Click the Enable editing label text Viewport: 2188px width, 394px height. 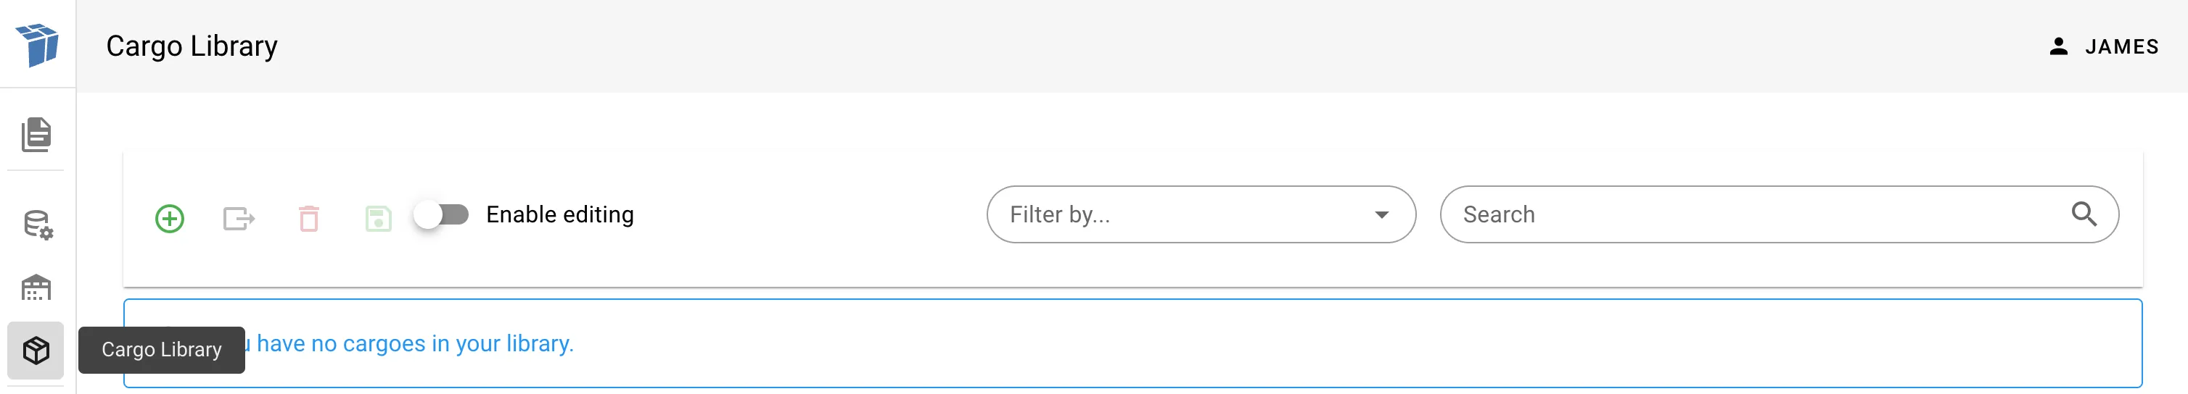click(x=560, y=214)
